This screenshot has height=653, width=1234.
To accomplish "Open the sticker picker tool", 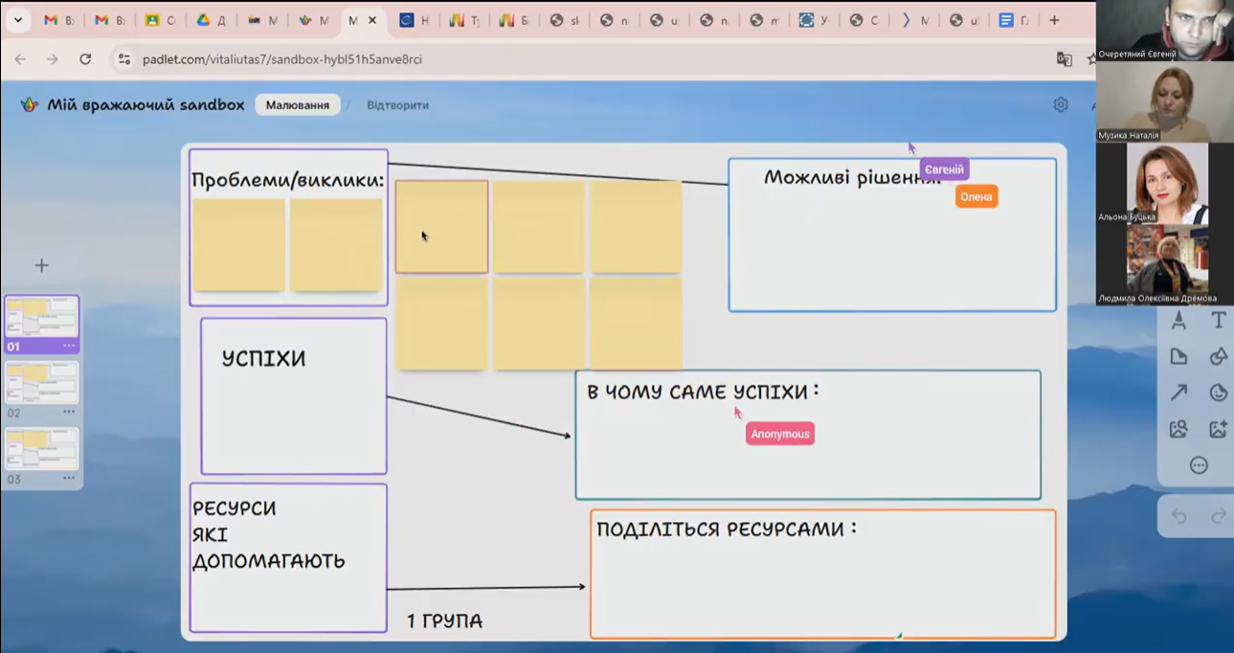I will point(1218,393).
